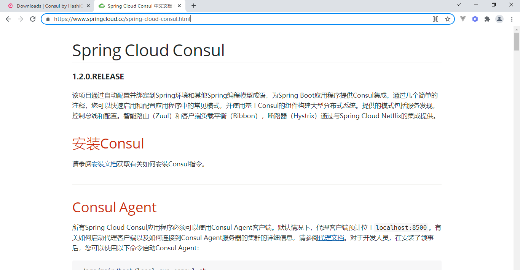Click scrollbar up arrow
Image resolution: width=520 pixels, height=270 pixels.
517,29
